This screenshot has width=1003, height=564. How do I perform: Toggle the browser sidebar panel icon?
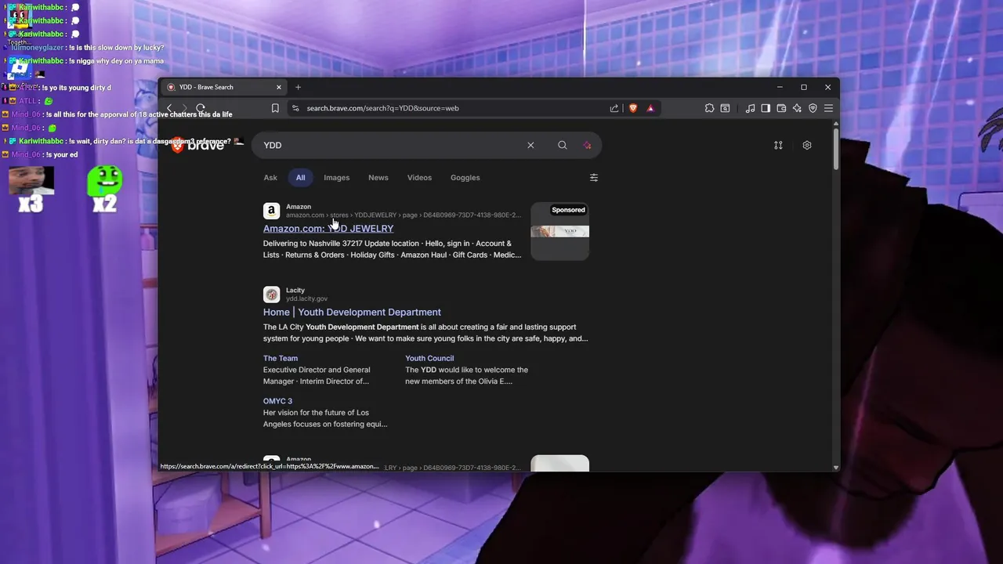click(766, 108)
